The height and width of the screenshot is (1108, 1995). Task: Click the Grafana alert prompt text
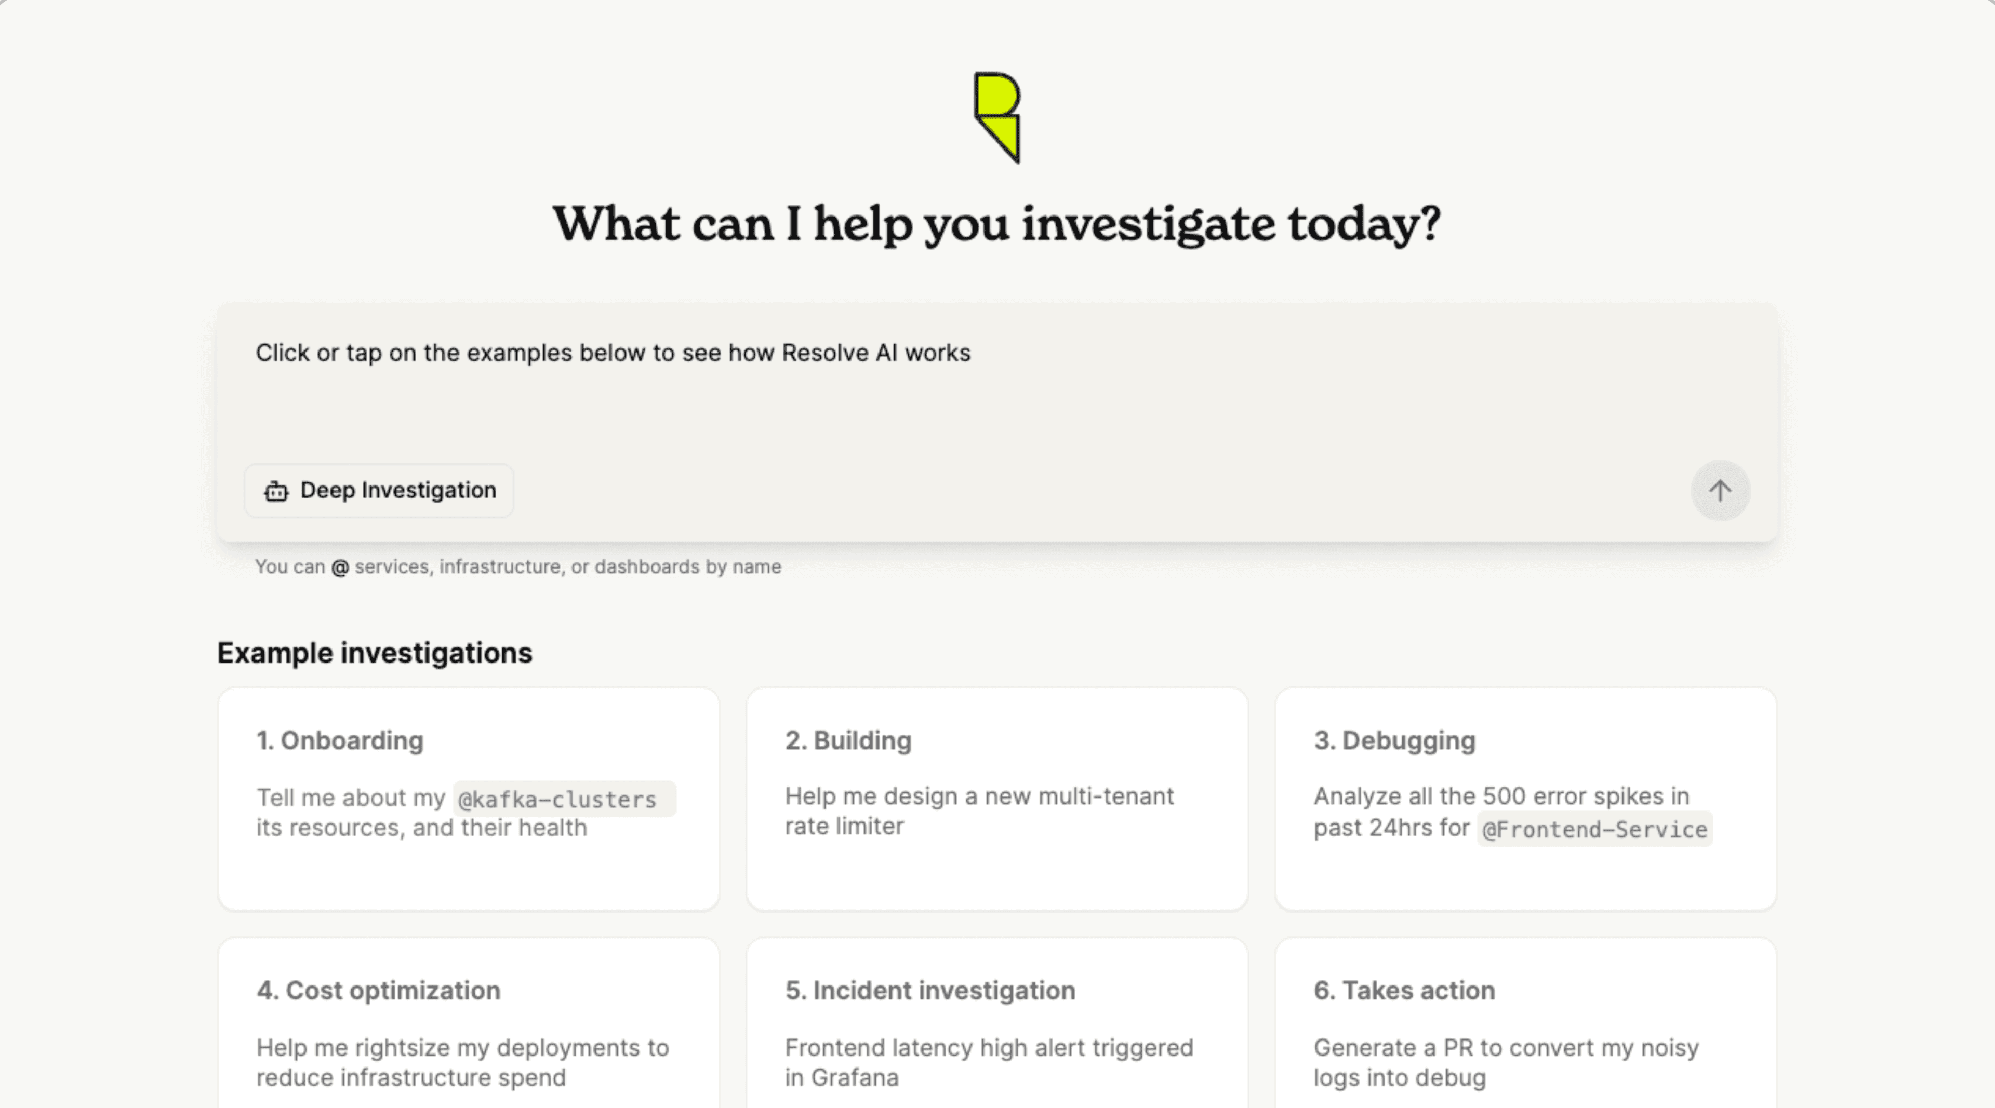coord(988,1062)
